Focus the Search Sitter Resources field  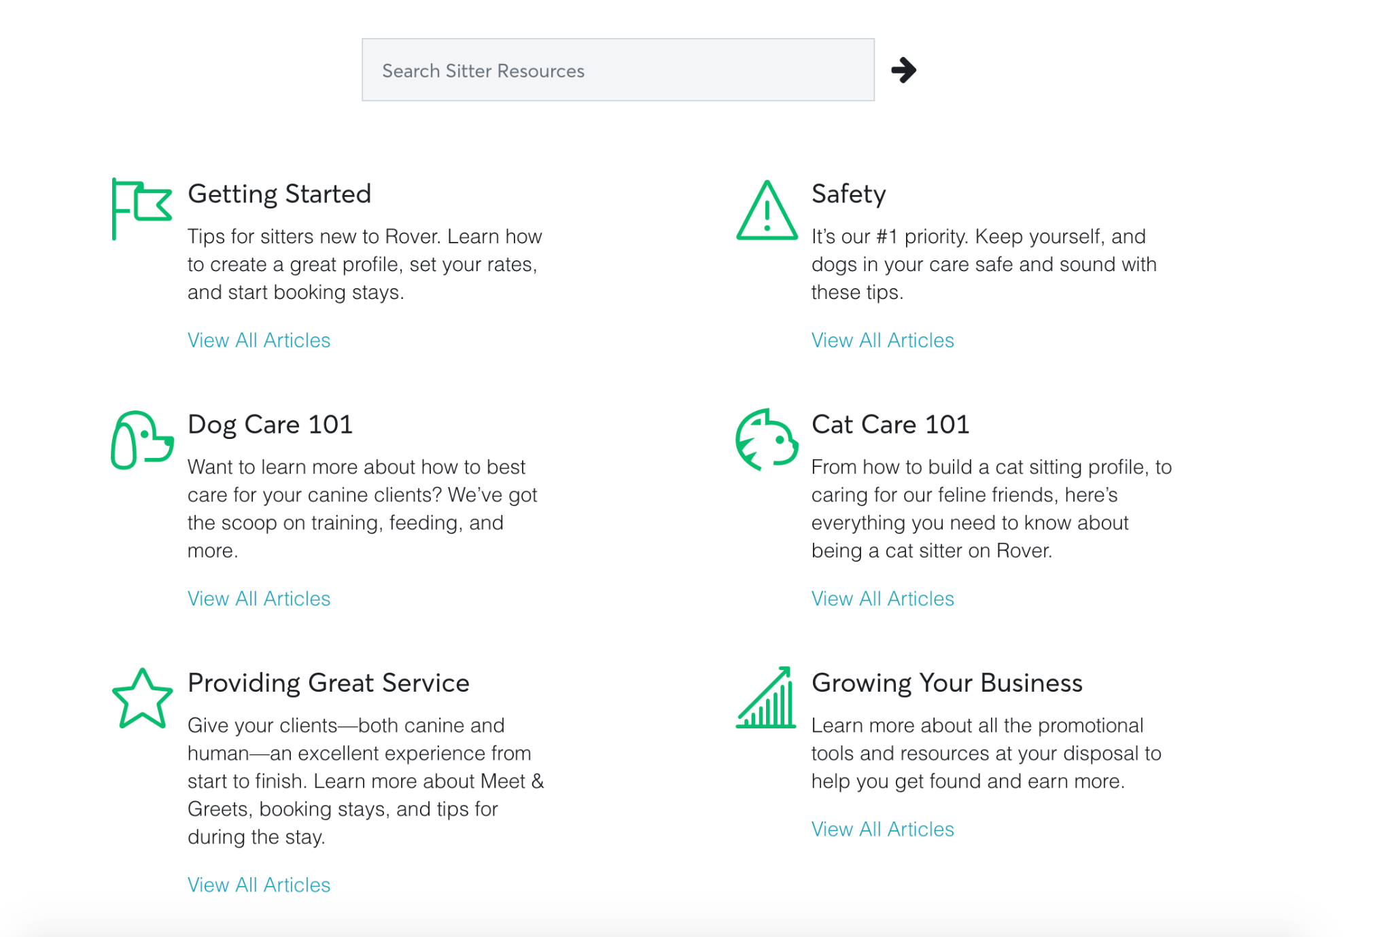[x=618, y=70]
